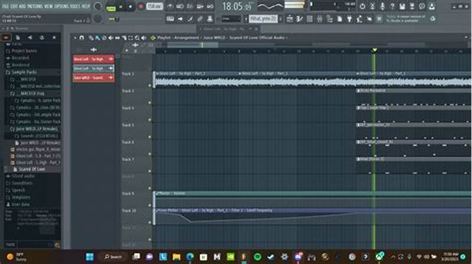Click the Render audio file icon
472x264 pixels.
pyautogui.click(x=412, y=6)
